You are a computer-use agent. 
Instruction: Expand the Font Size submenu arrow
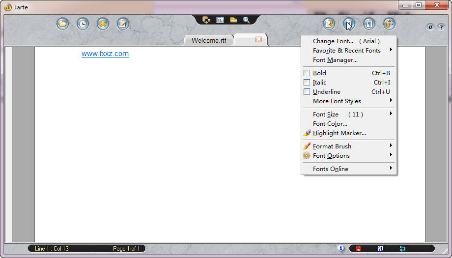click(x=391, y=114)
